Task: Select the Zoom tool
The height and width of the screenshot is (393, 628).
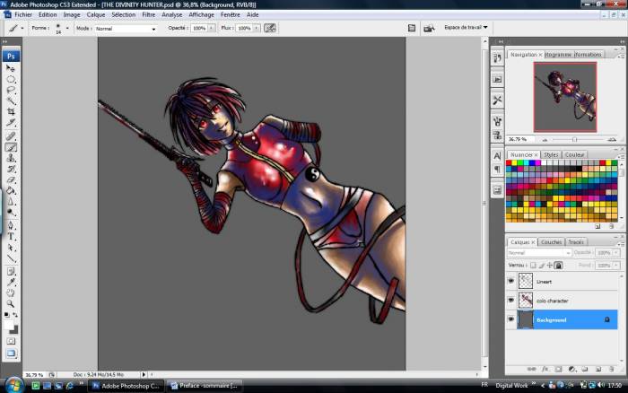Action: (11, 304)
